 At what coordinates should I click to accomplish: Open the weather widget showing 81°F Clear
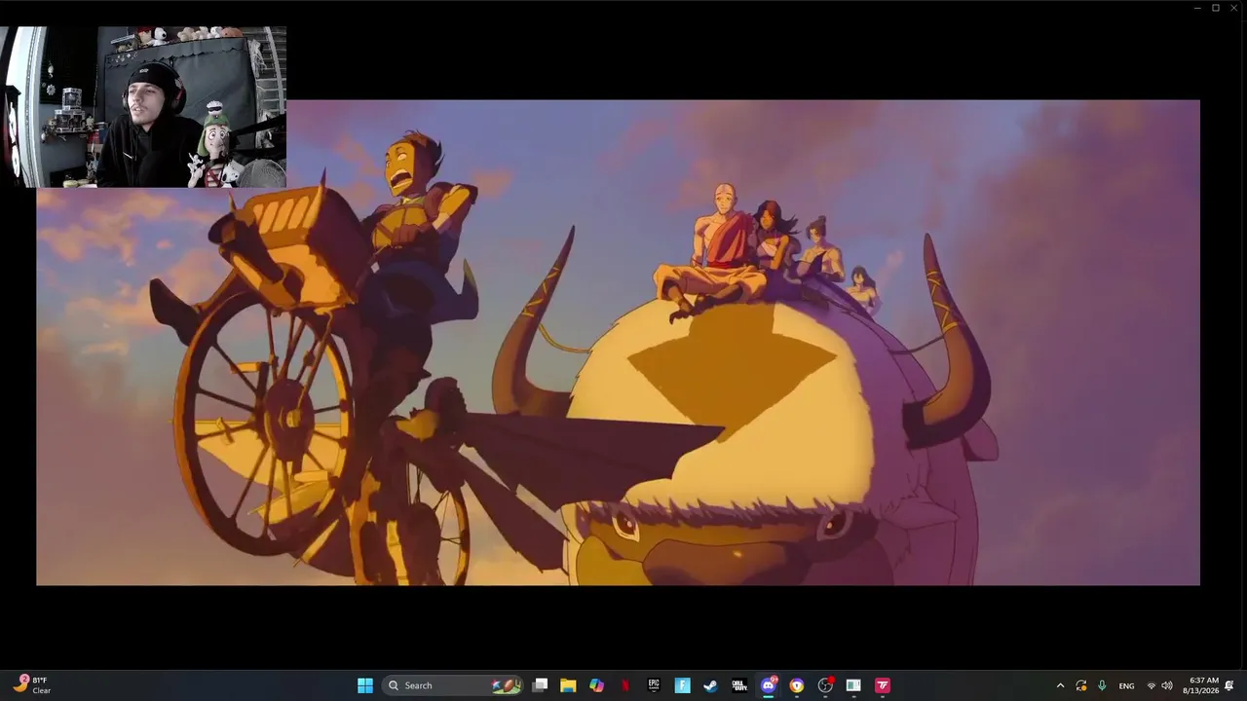(31, 685)
